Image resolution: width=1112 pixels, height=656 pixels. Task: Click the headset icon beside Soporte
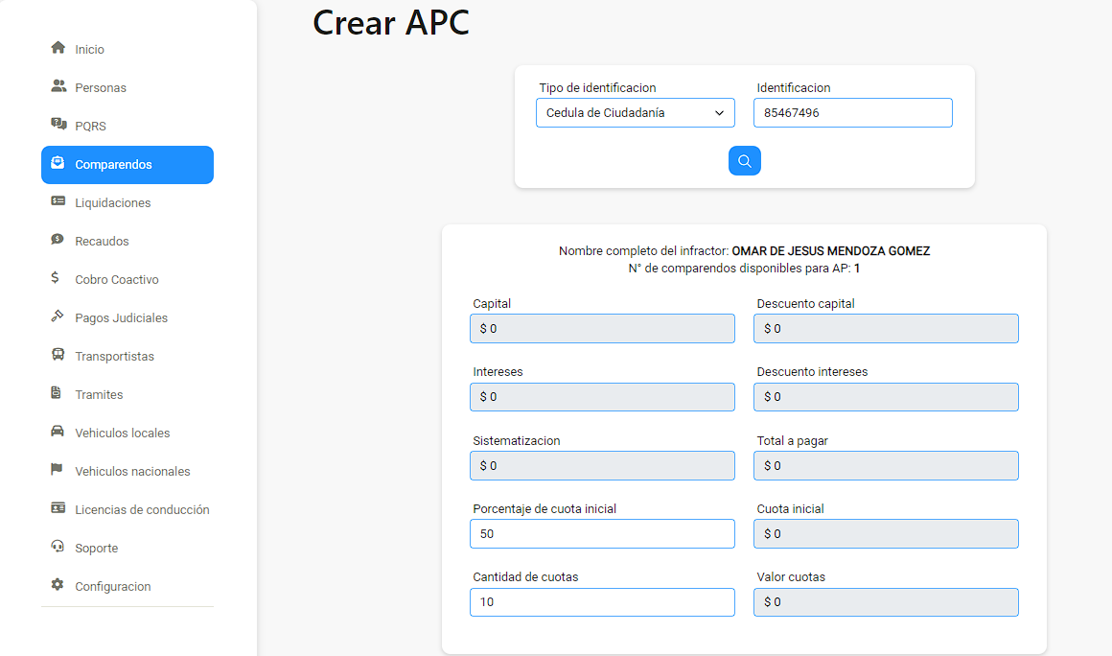click(x=58, y=546)
